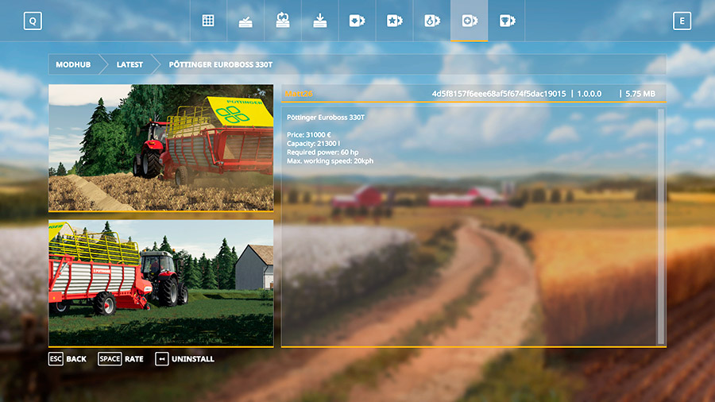Open the mod categories grid tab

pos(208,21)
